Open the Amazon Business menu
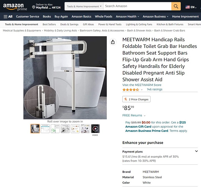201x188 pixels. click(155, 16)
